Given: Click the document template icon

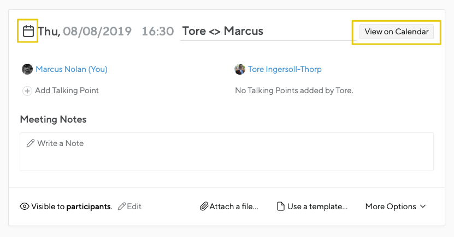Looking at the screenshot, I should pyautogui.click(x=281, y=206).
